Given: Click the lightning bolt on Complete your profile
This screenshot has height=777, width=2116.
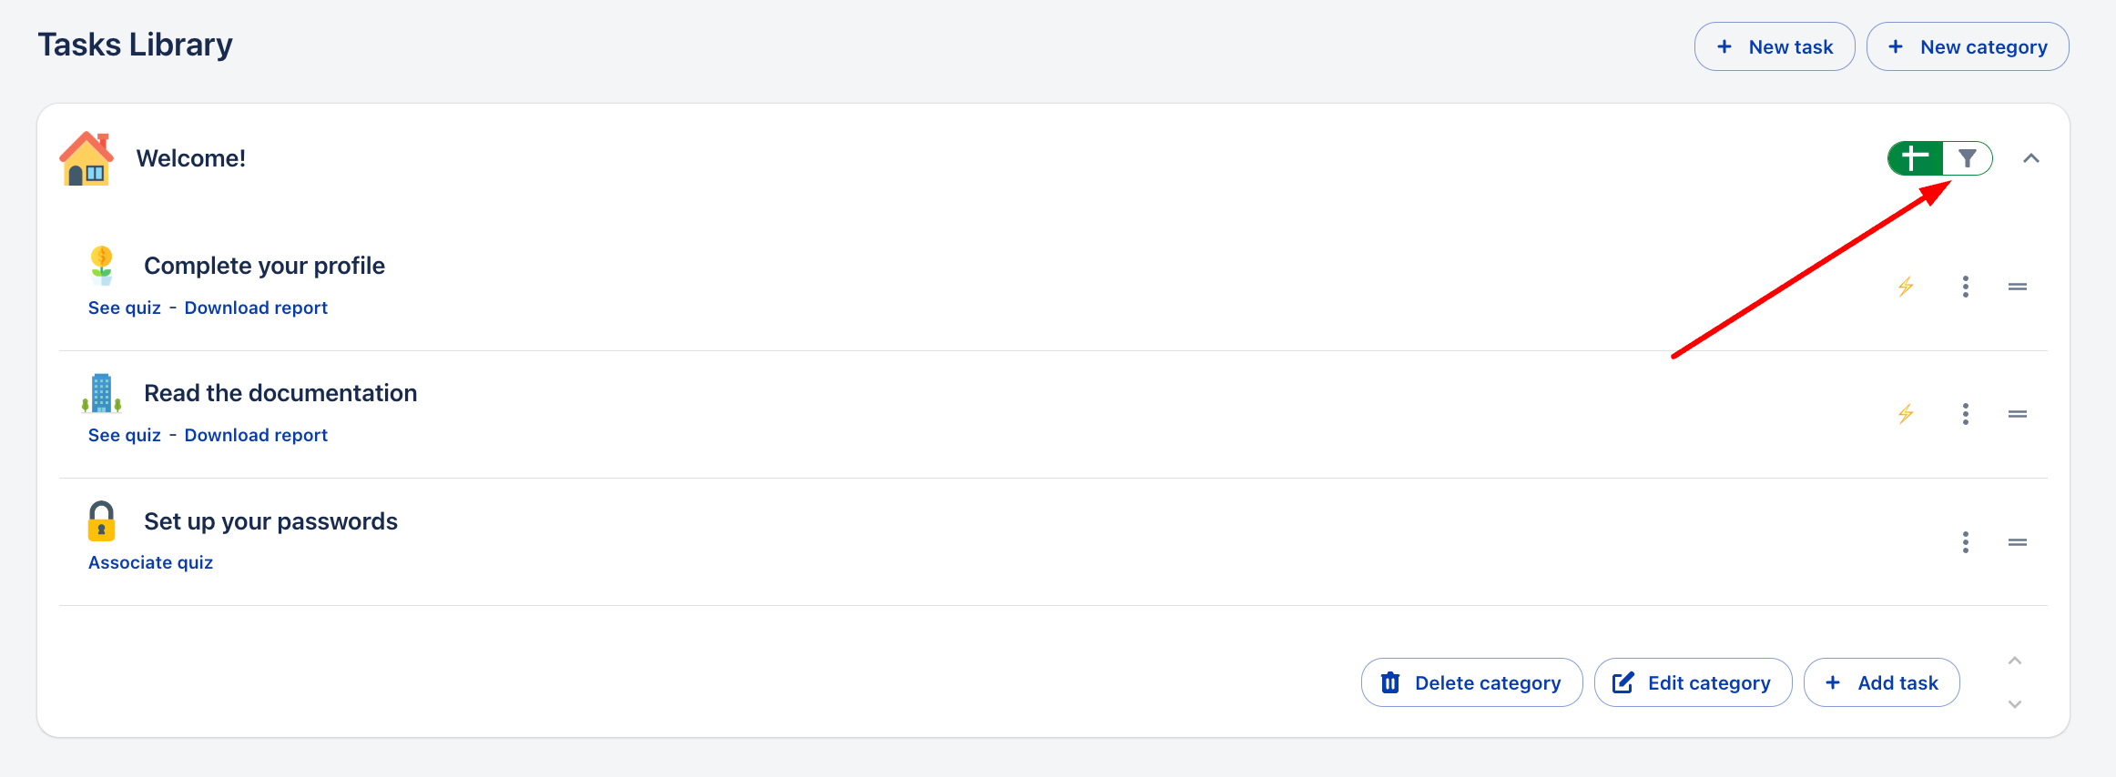Looking at the screenshot, I should 1906,287.
